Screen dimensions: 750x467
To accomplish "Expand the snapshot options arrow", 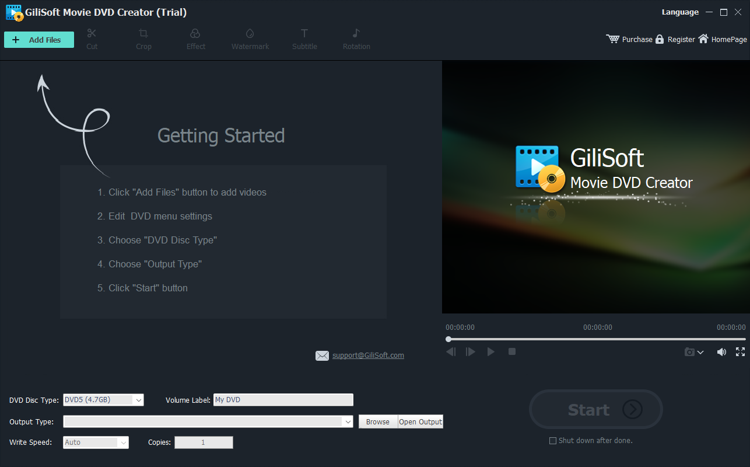I will pos(700,353).
